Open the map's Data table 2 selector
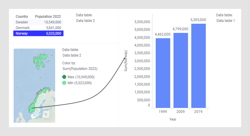Screen dimensions: 250x136 tap(72, 55)
